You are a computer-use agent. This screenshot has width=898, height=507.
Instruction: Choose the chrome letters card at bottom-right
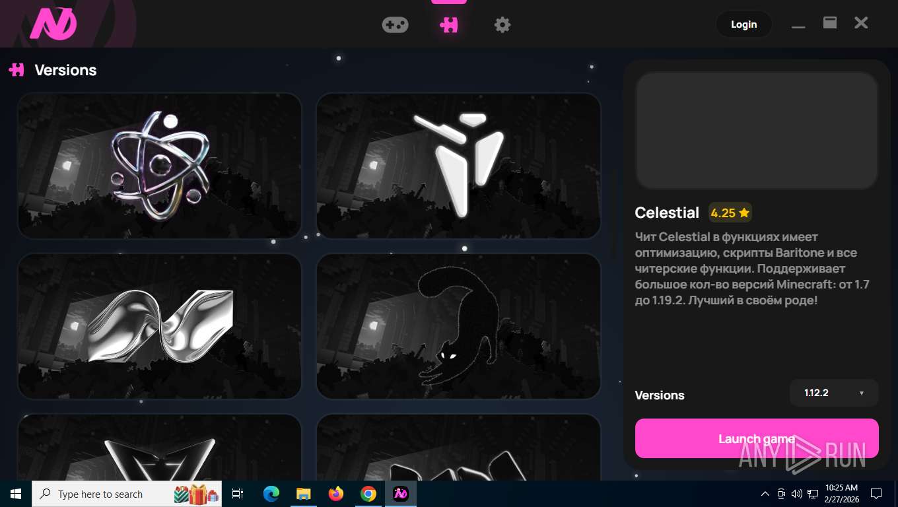(x=459, y=448)
